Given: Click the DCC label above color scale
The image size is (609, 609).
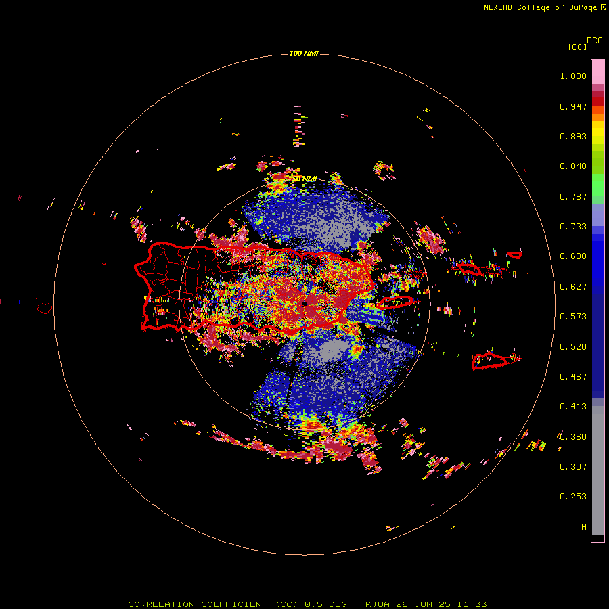Looking at the screenshot, I should click(594, 41).
